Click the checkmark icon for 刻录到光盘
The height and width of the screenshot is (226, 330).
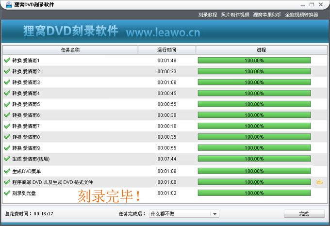(7, 193)
